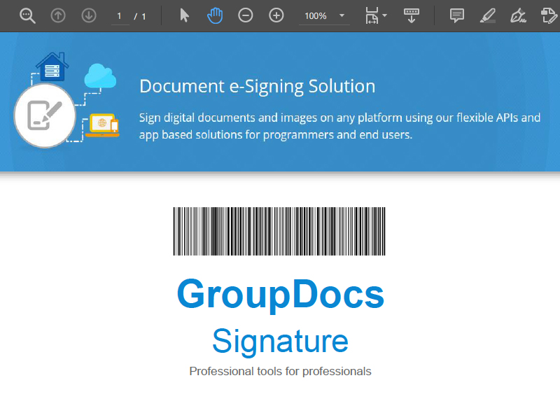Open the search magnifier tool
Screen dimensions: 560x420
[x=27, y=15]
